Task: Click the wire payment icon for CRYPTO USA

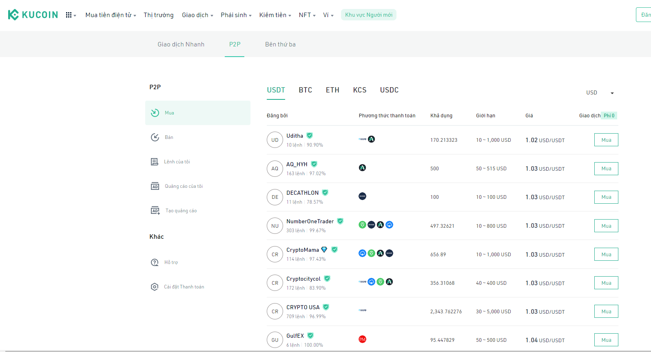Action: (x=363, y=310)
